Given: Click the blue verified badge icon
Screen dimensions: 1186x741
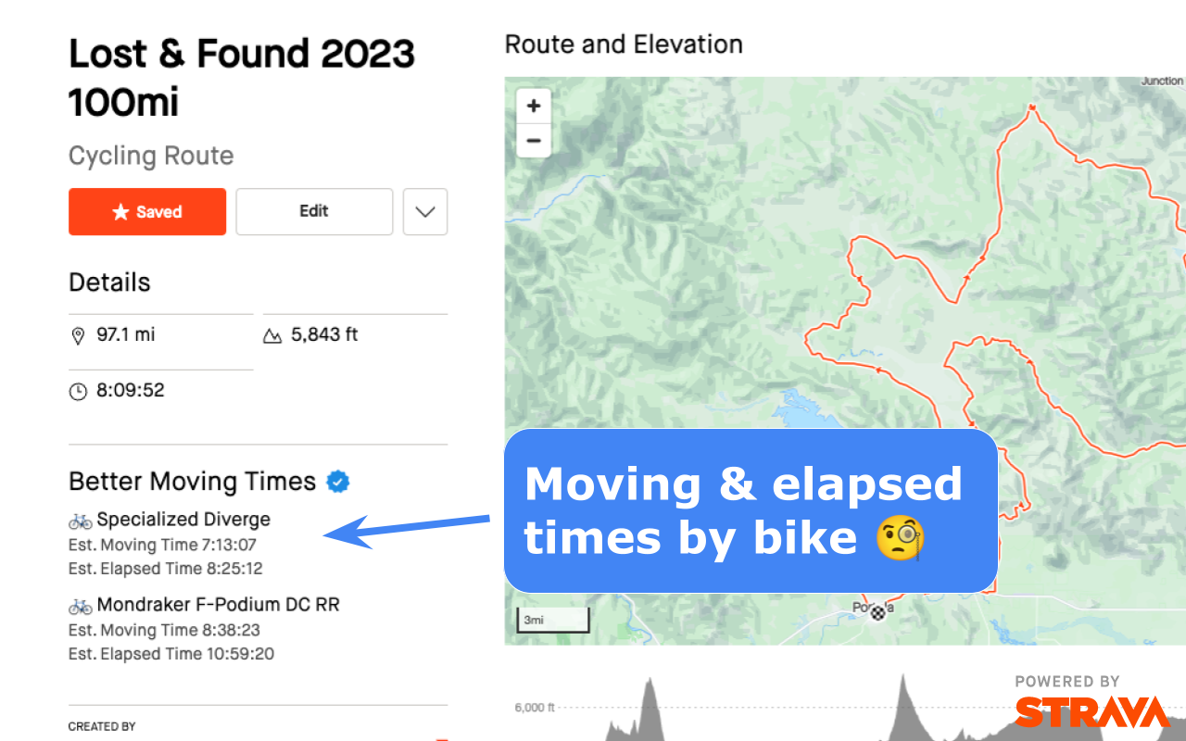Looking at the screenshot, I should tap(338, 482).
